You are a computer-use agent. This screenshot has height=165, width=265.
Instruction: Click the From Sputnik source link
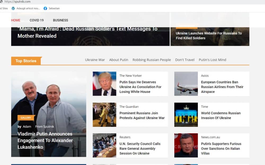(45, 127)
